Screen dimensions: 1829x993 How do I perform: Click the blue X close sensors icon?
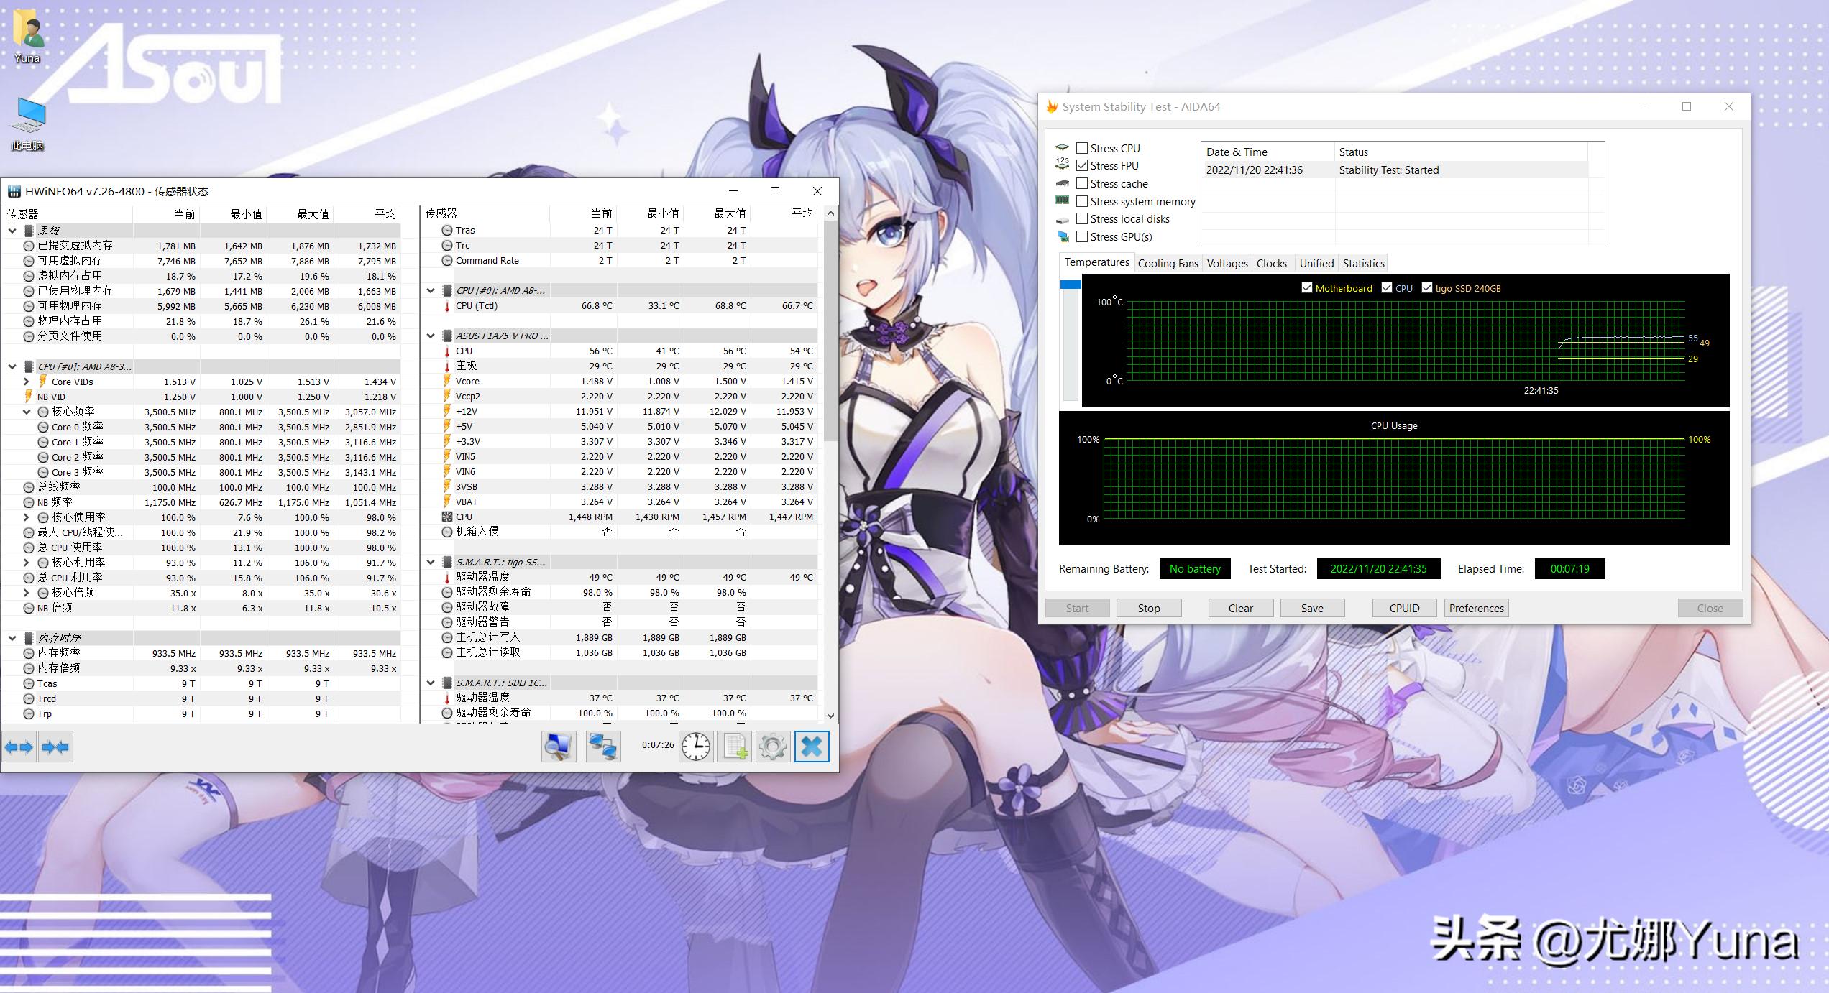click(x=812, y=747)
